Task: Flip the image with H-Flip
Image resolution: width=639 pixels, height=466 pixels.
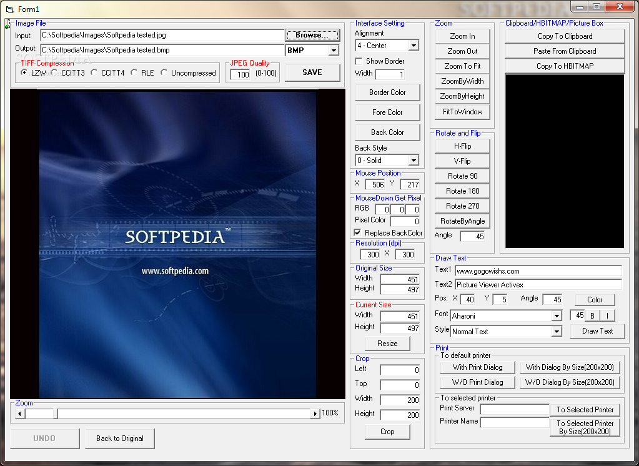Action: 462,146
